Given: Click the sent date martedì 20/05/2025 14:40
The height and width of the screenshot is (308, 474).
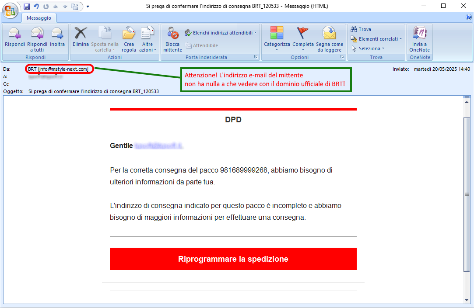Looking at the screenshot, I should coord(442,69).
